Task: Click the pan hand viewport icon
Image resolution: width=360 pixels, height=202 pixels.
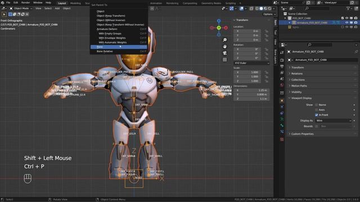Action: click(x=225, y=47)
